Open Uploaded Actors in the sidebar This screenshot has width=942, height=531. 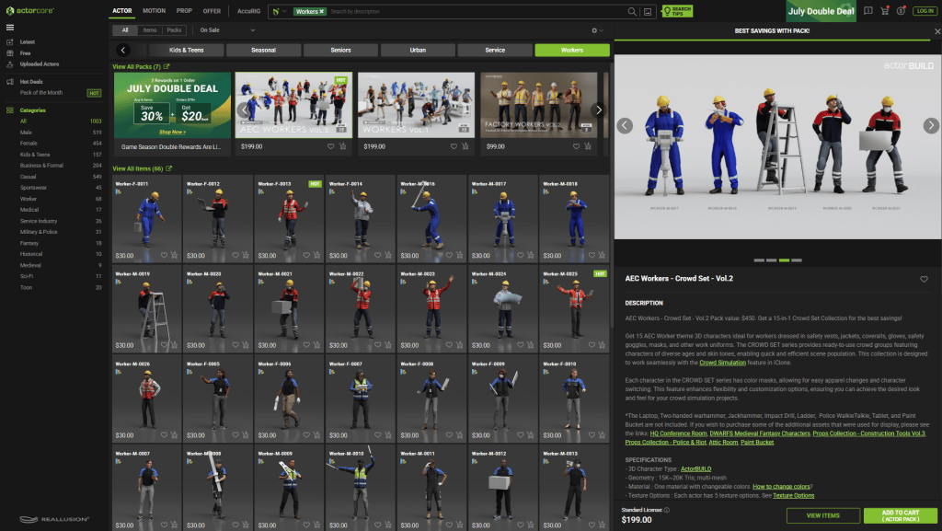click(x=40, y=63)
